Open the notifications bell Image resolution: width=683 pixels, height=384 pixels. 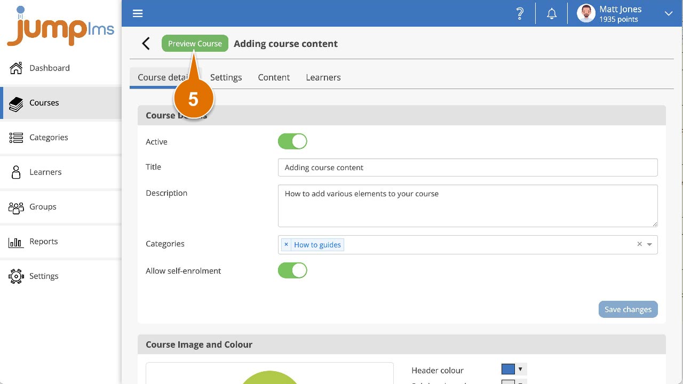coord(552,13)
